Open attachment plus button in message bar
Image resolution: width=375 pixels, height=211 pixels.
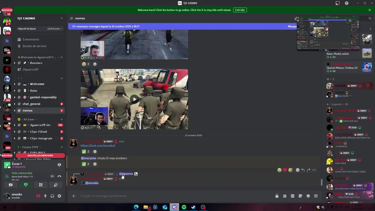coord(74,196)
